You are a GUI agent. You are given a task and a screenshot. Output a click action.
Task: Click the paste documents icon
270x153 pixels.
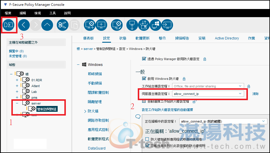[x=74, y=25]
